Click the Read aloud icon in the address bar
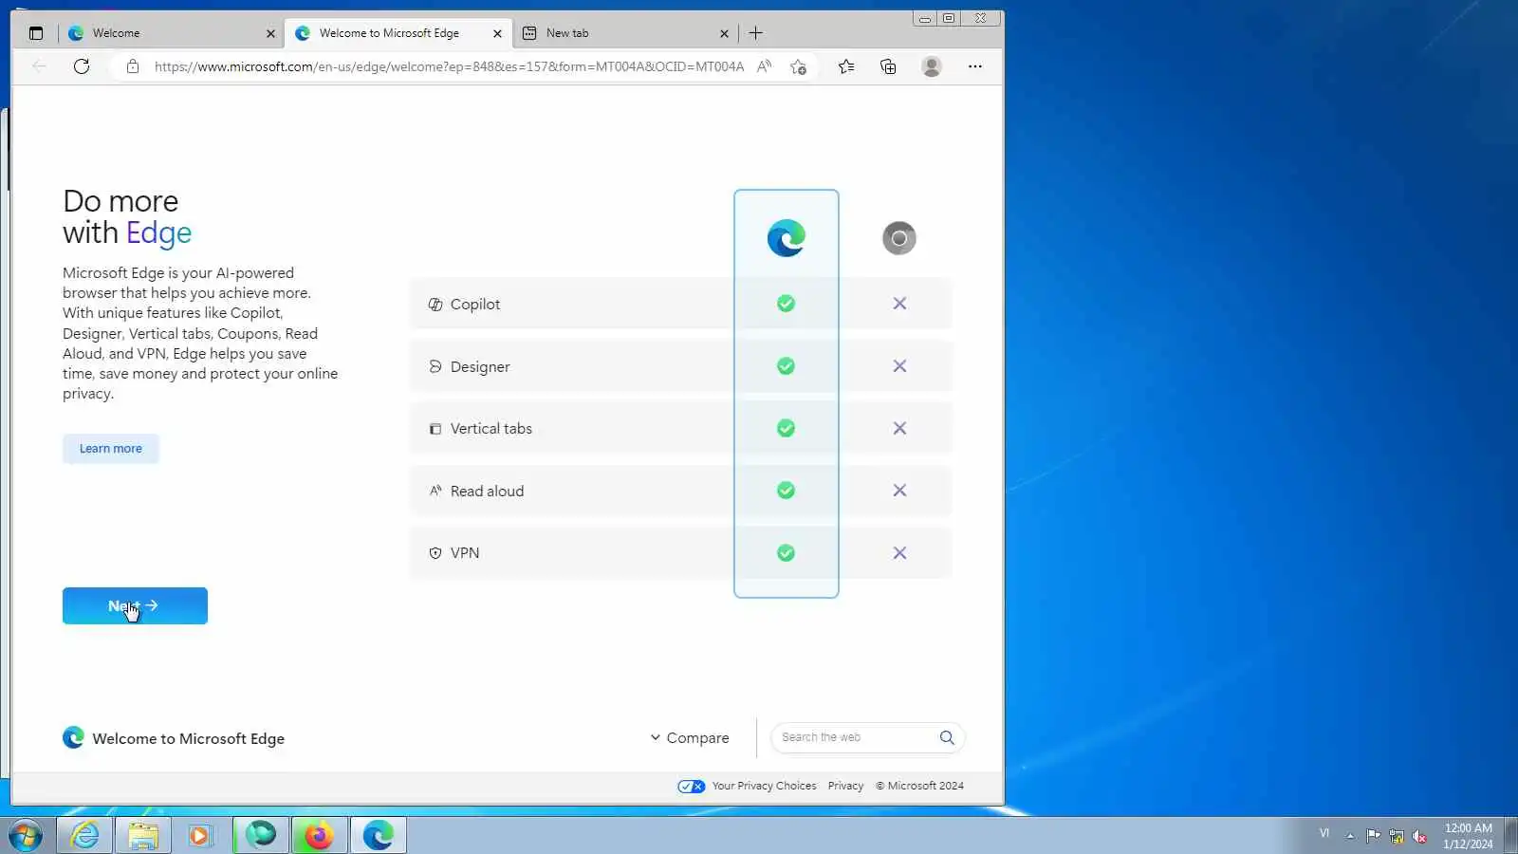 tap(764, 66)
